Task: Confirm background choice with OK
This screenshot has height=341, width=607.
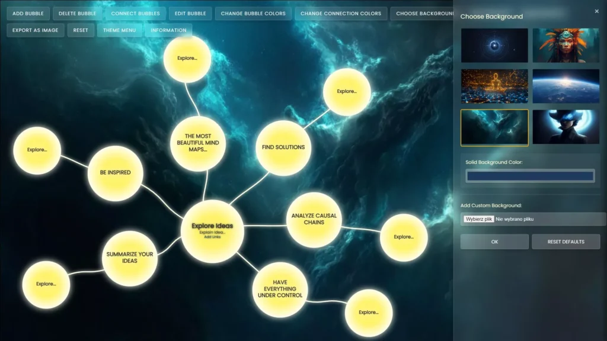Action: click(494, 242)
